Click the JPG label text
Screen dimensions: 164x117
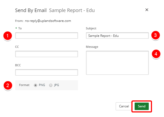56,85
